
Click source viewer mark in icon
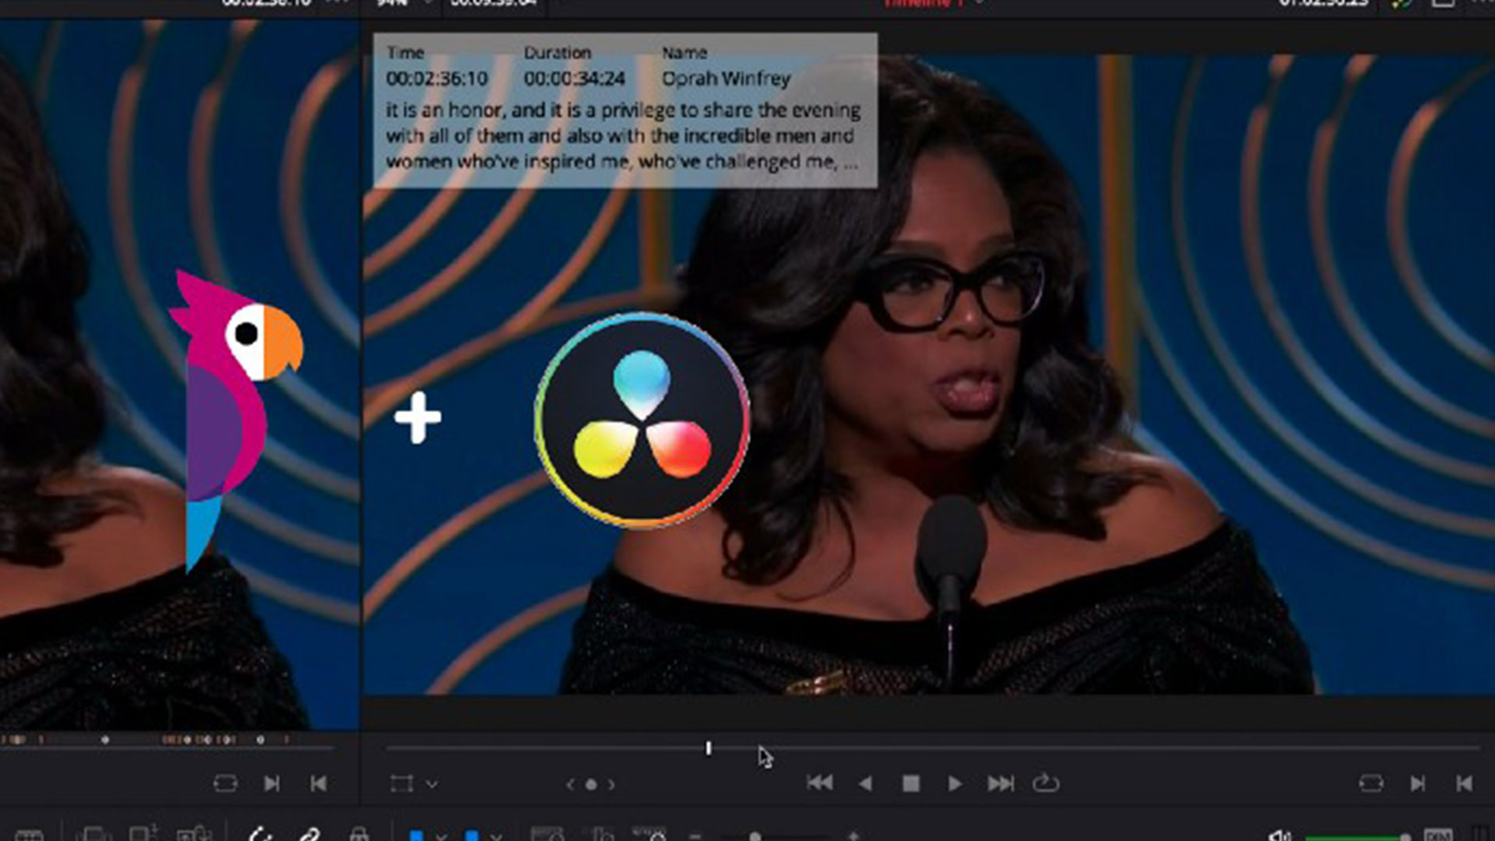pyautogui.click(x=318, y=783)
